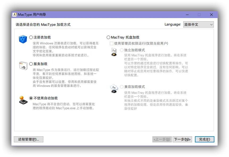Close the MacType 用户向导 window
This screenshot has width=229, height=157.
(211, 15)
